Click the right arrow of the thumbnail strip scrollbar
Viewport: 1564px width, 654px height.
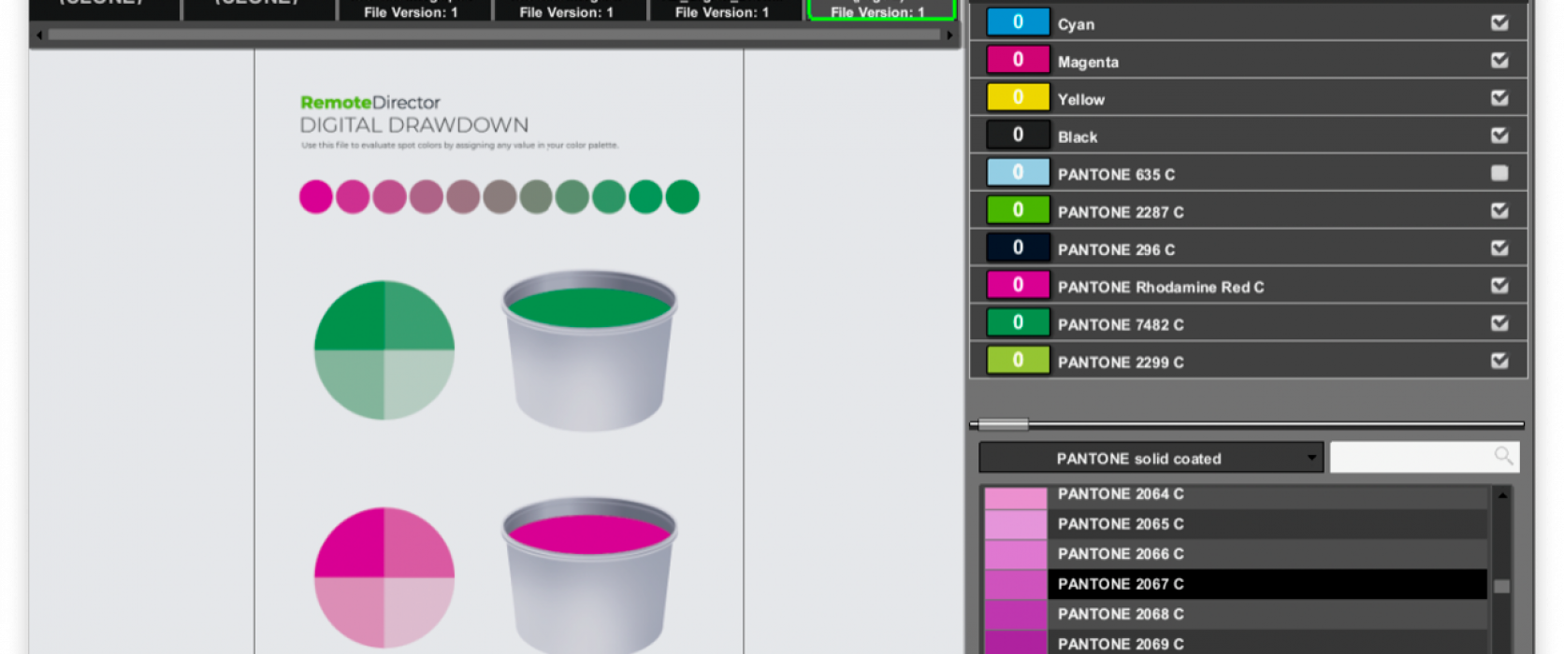949,36
